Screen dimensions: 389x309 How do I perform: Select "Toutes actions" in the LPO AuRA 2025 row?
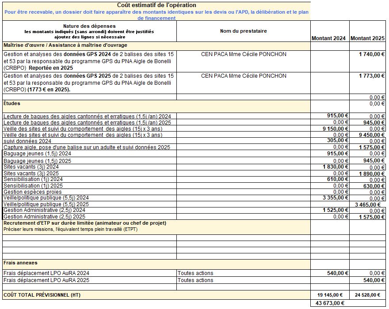pos(195,280)
